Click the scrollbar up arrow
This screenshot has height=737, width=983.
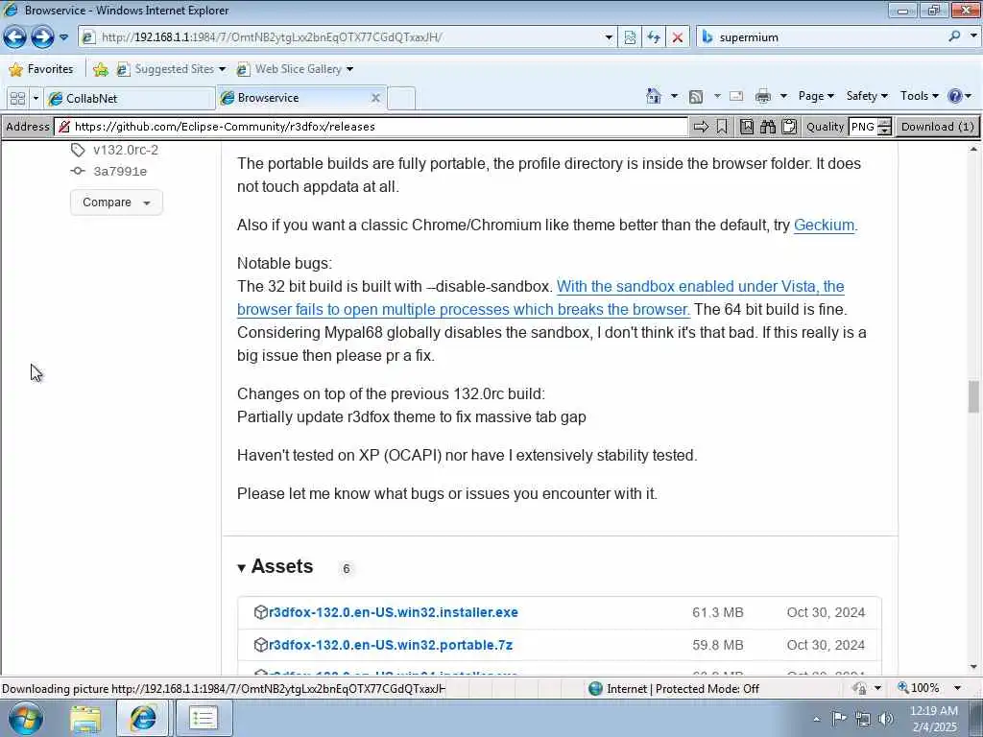[973, 149]
